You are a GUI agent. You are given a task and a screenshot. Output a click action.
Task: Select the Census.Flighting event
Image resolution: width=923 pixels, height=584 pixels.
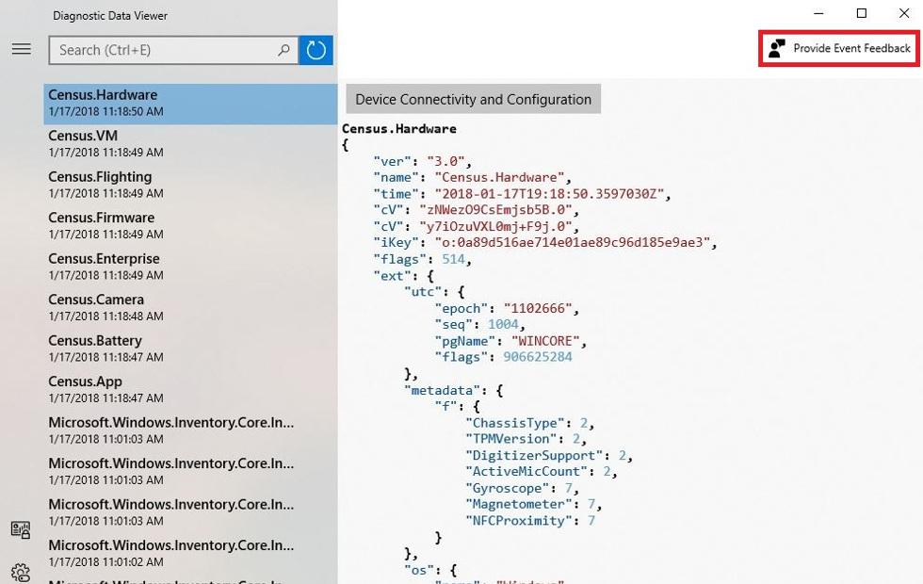coord(190,186)
